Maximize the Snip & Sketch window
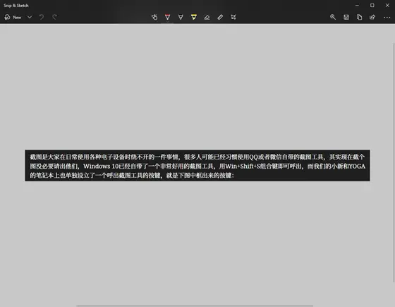395x307 pixels. pos(372,6)
